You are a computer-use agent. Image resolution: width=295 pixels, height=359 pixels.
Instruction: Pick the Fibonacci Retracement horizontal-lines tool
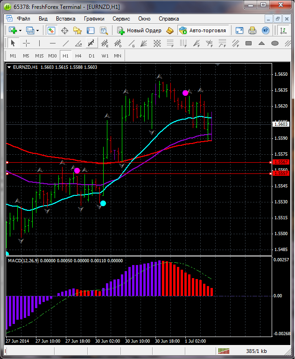[170, 43]
